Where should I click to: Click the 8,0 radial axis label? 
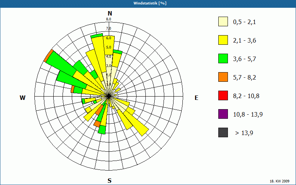pyautogui.click(x=109, y=19)
